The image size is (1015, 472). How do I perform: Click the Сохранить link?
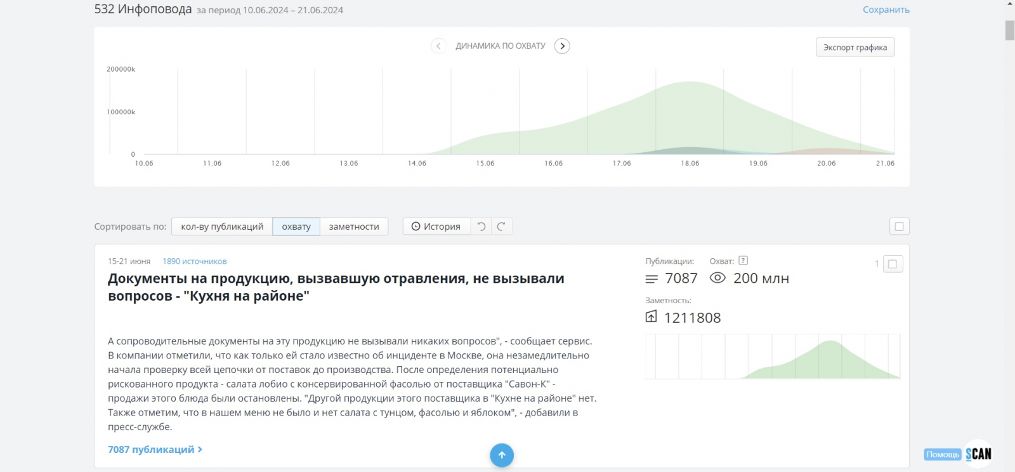pyautogui.click(x=886, y=10)
